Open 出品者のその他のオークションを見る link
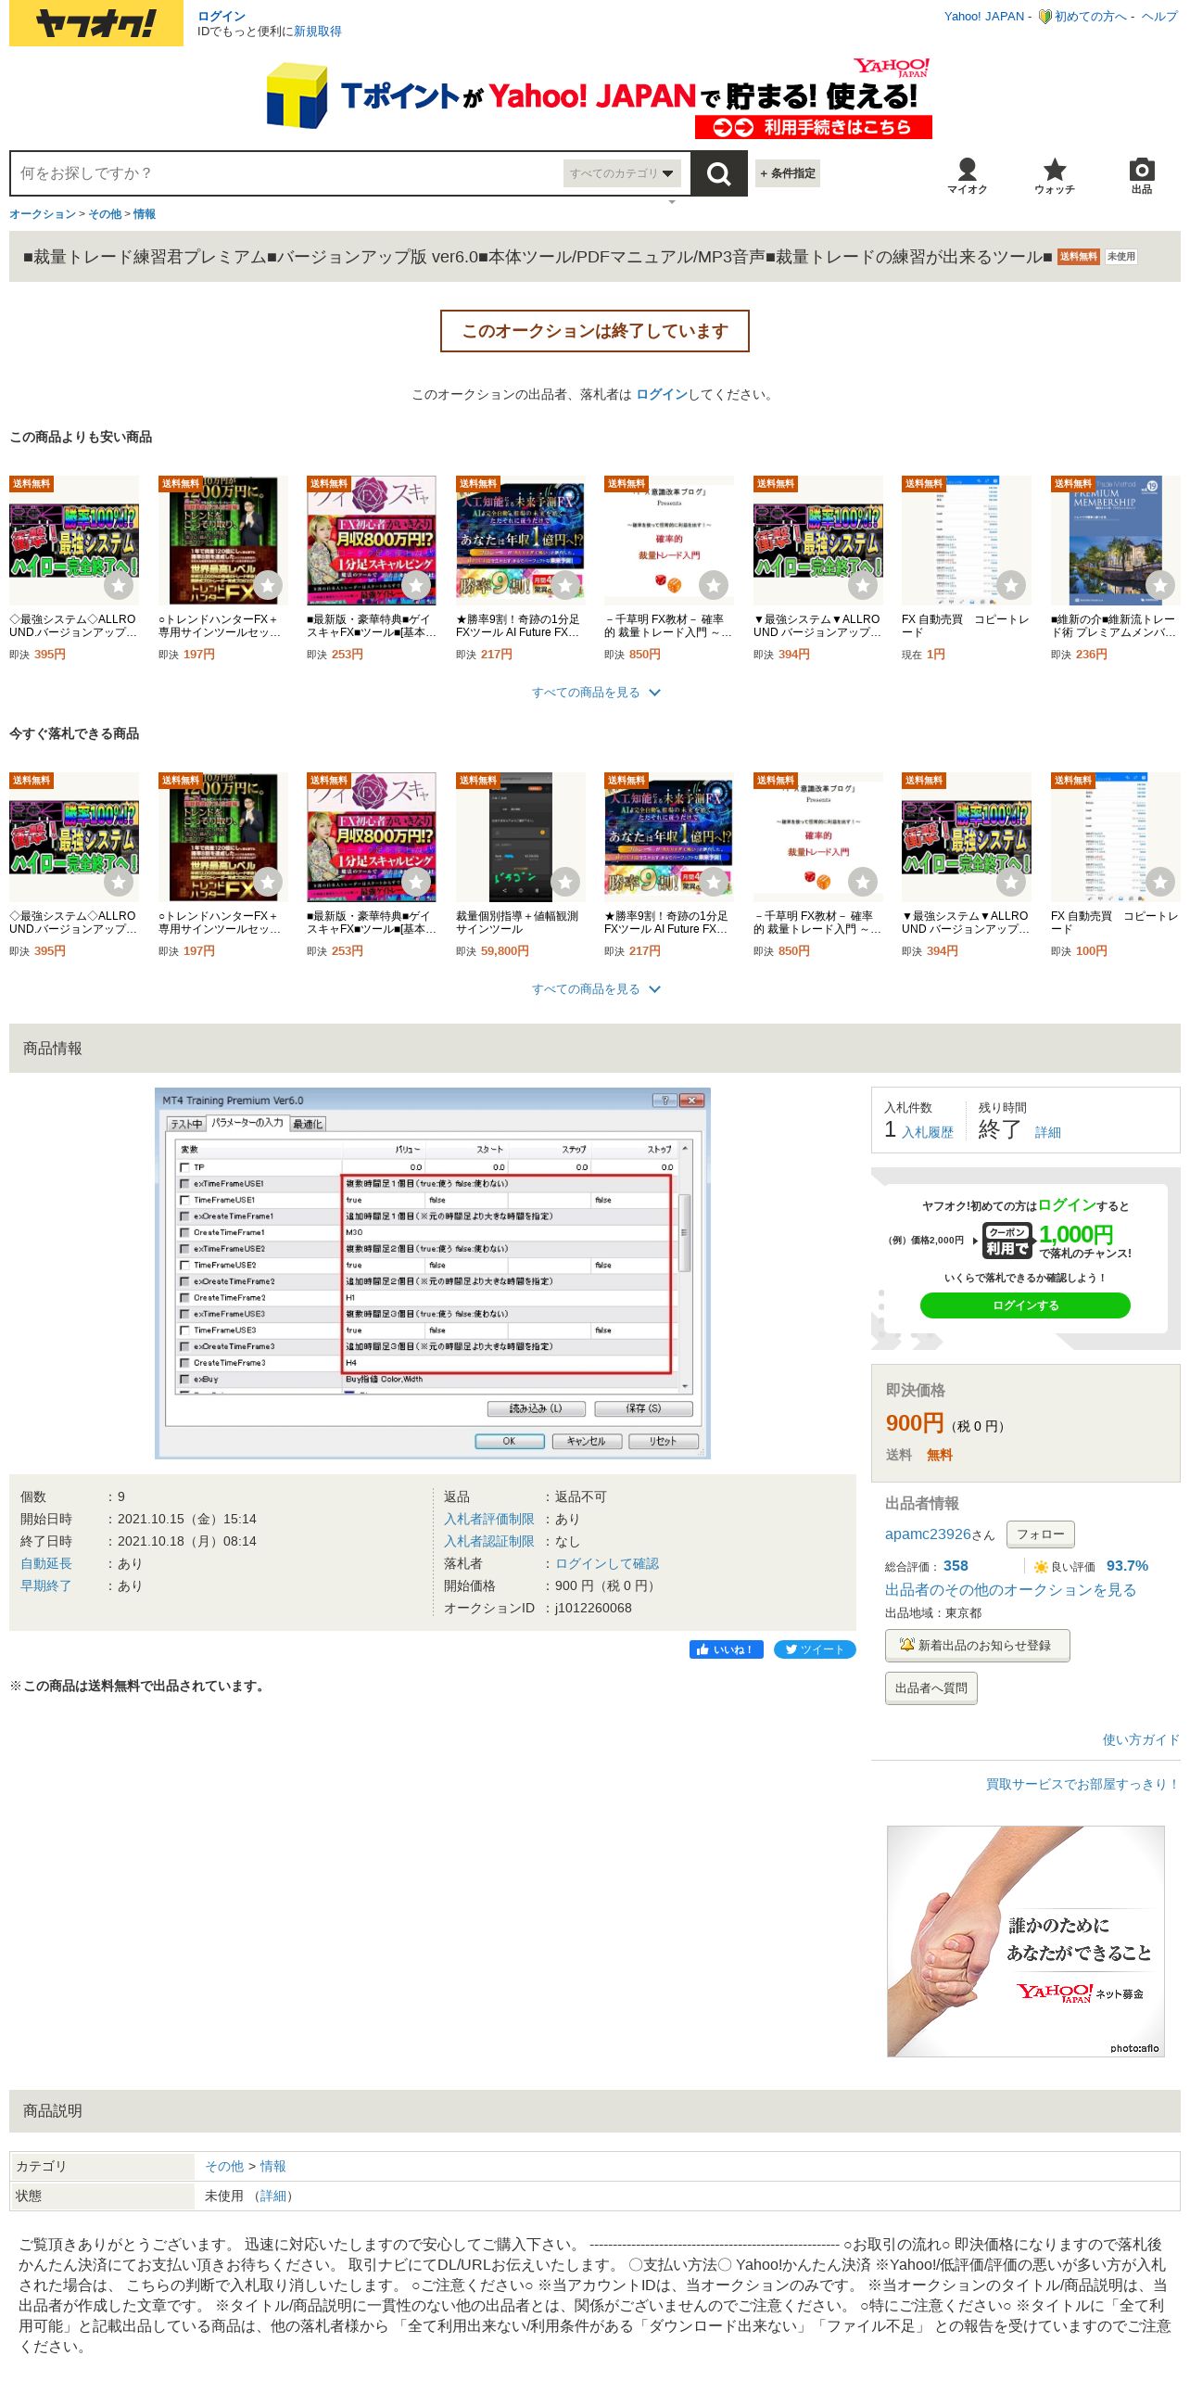 1010,1590
